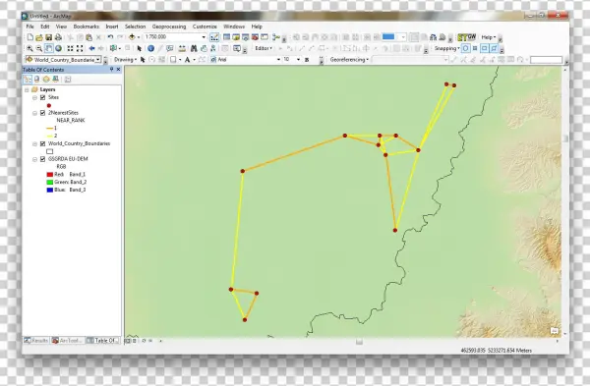Uncheck the Sites layer checkbox
Image resolution: width=590 pixels, height=386 pixels.
coord(42,97)
